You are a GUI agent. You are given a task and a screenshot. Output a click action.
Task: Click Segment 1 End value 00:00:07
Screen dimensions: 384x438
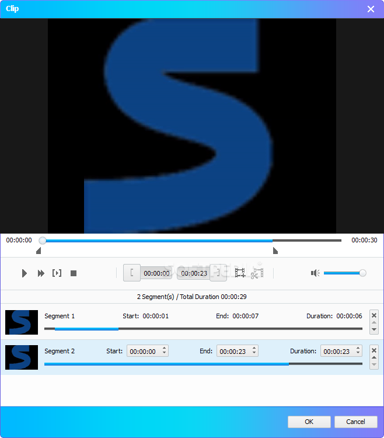246,316
